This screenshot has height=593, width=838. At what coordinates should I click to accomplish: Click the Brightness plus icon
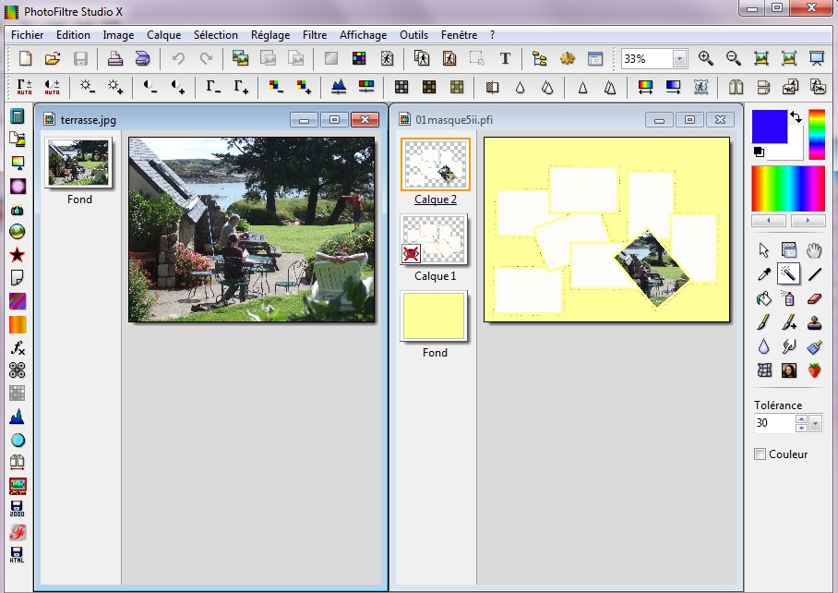coord(115,87)
